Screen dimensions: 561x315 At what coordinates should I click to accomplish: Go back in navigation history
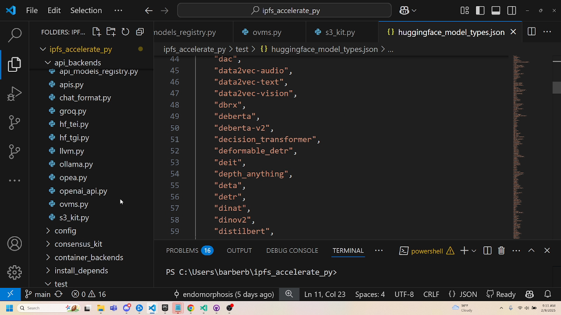click(149, 10)
